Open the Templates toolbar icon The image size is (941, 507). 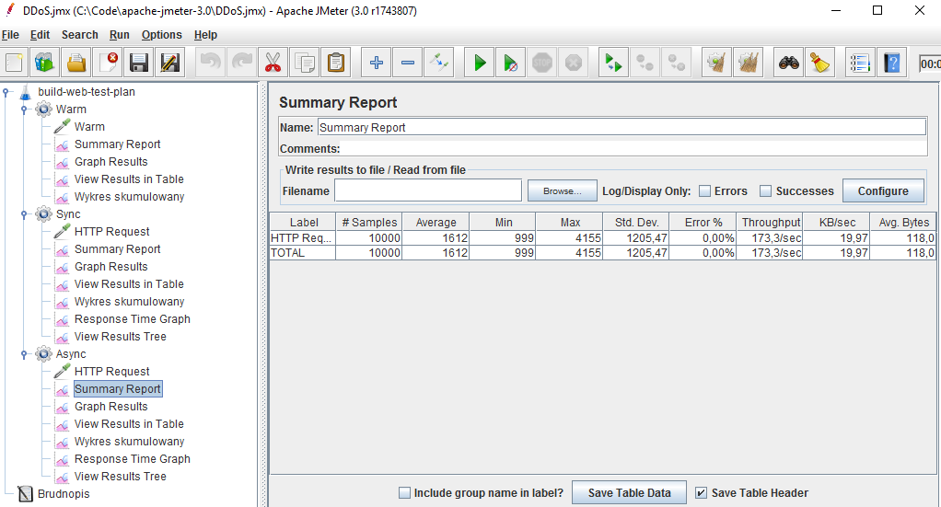[x=45, y=63]
